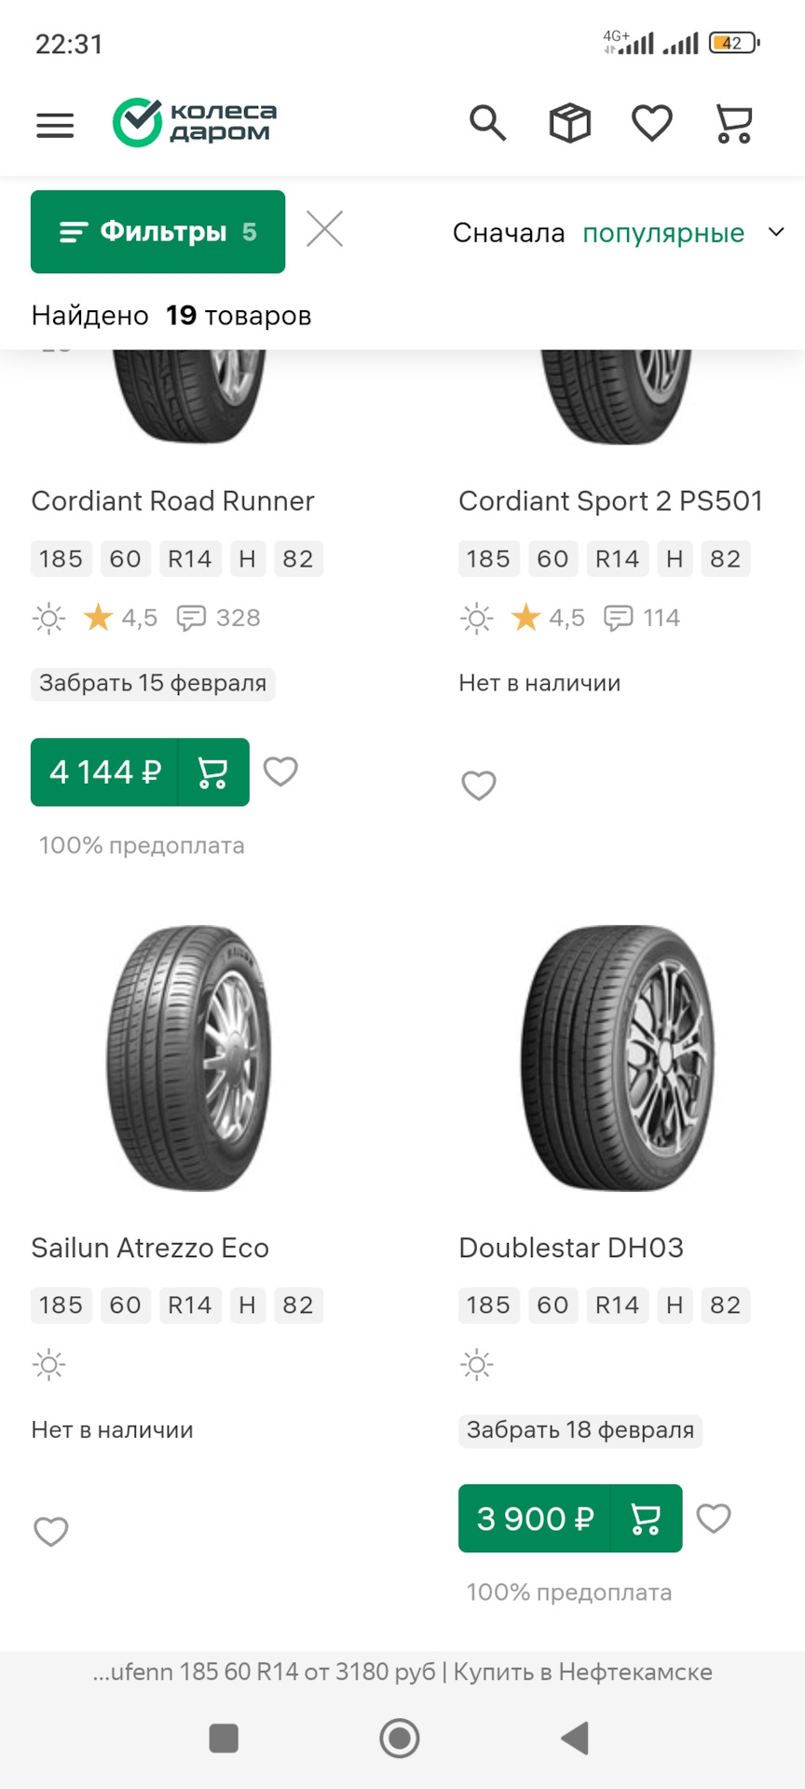Expand the sort order dropdown arrow
This screenshot has width=805, height=1789.
[776, 232]
